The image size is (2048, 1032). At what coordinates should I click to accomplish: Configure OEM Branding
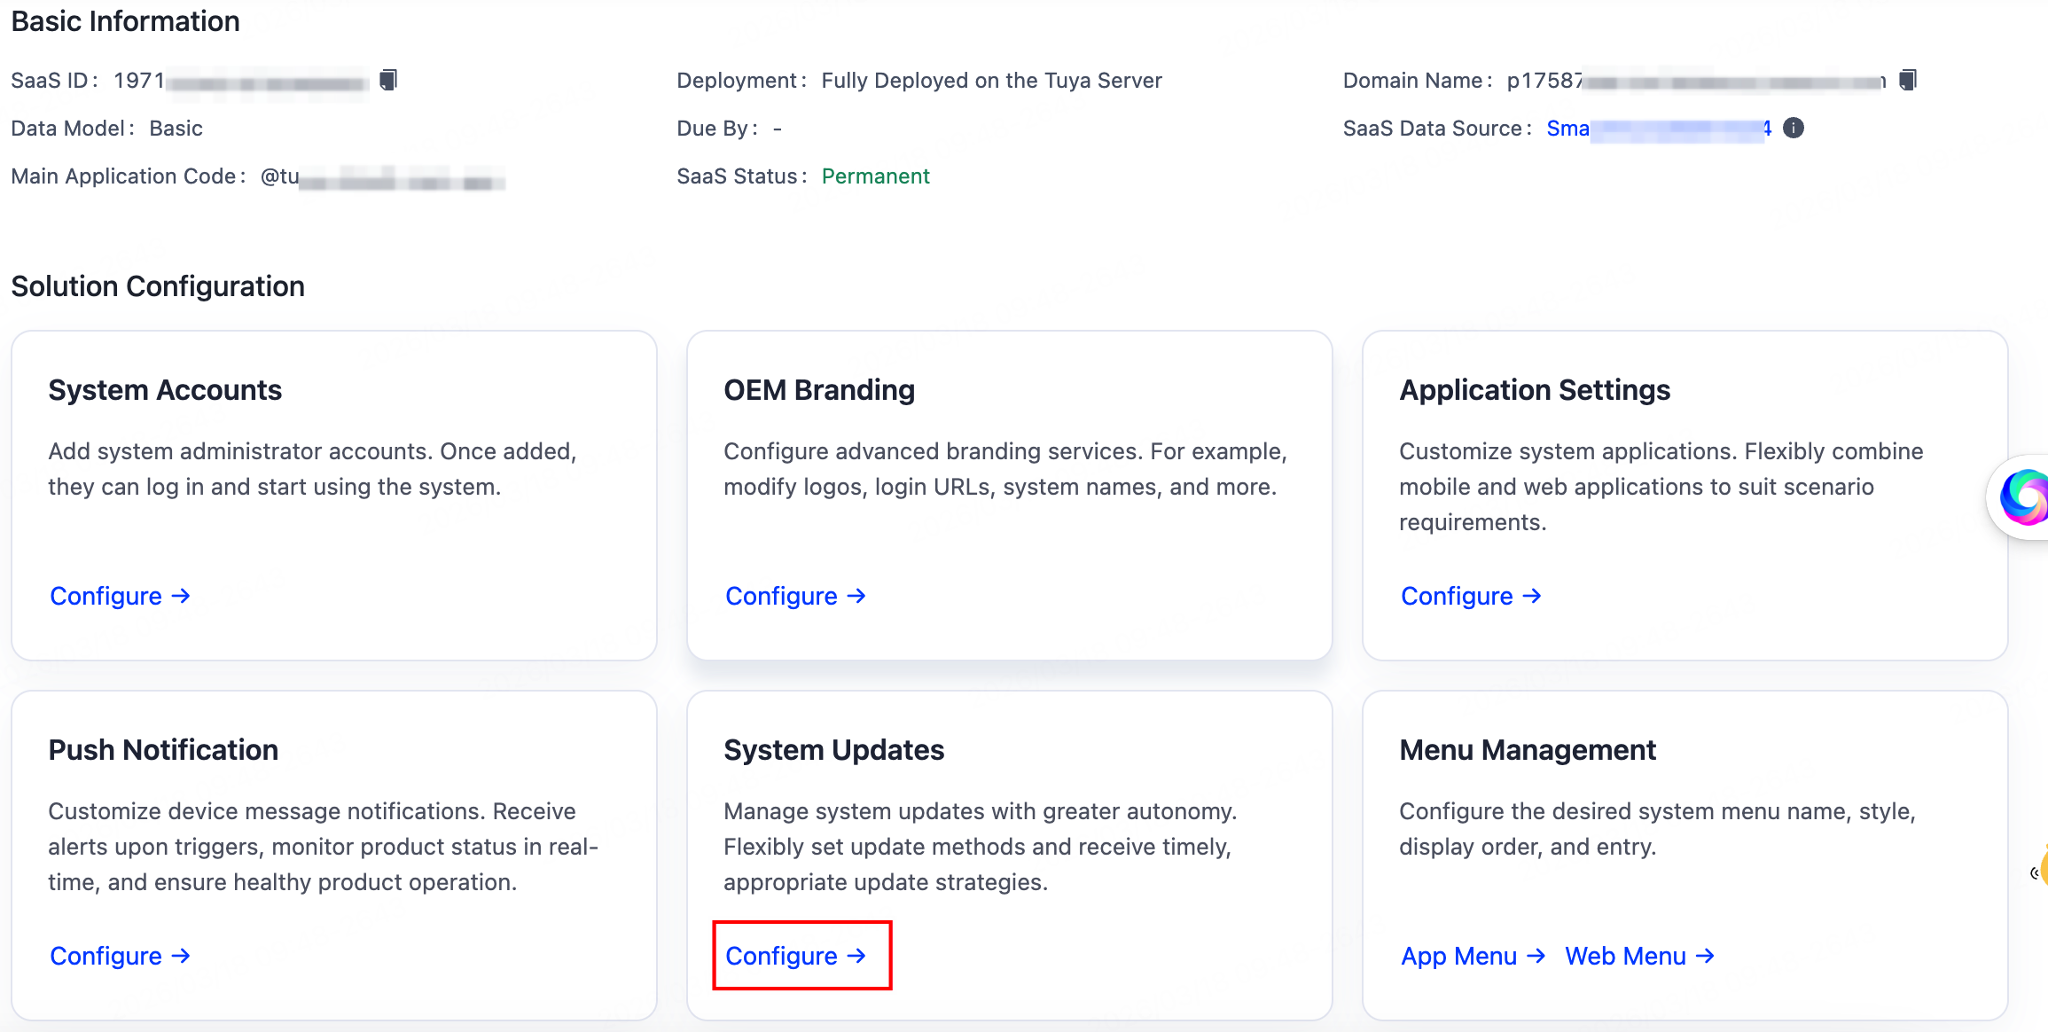[x=782, y=596]
